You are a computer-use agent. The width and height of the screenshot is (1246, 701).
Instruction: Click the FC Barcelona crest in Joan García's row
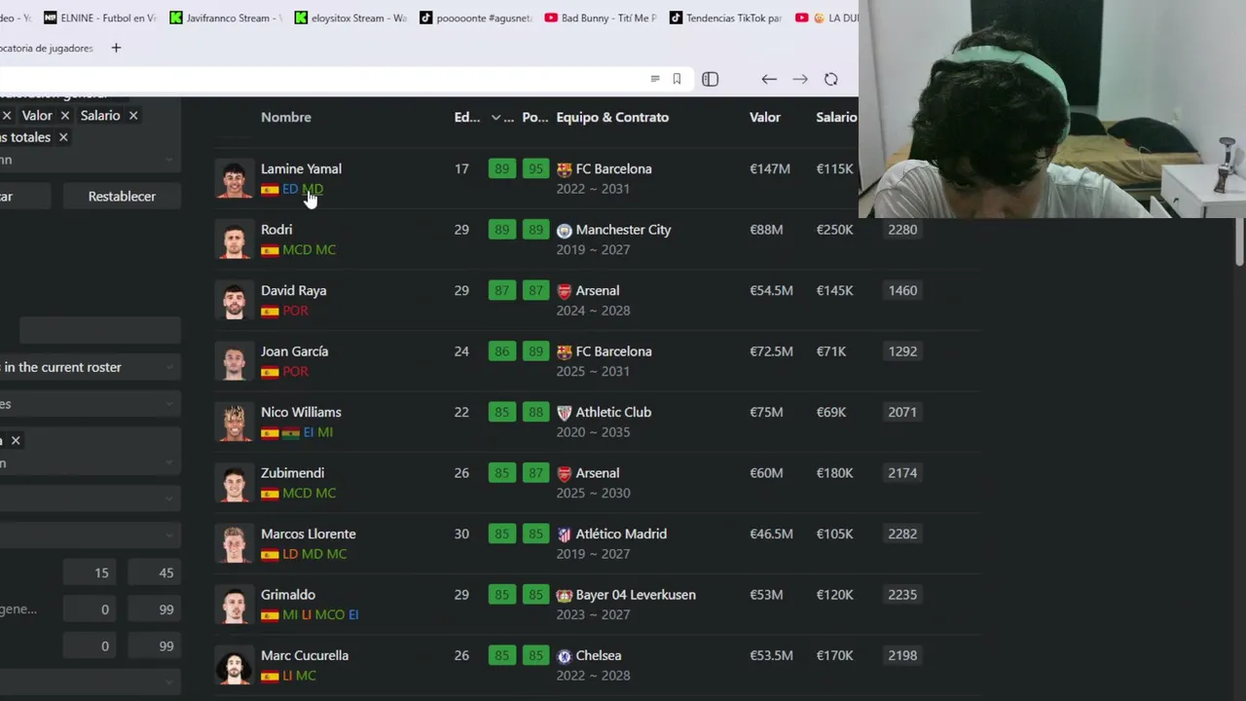(x=564, y=351)
